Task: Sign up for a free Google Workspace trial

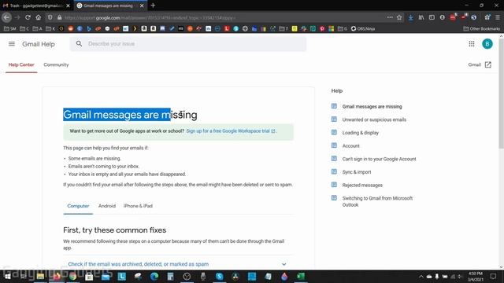Action: (231, 131)
